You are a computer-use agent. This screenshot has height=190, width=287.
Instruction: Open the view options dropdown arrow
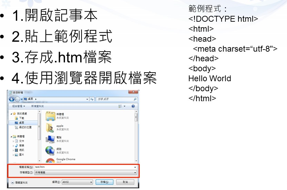[x=125, y=106]
